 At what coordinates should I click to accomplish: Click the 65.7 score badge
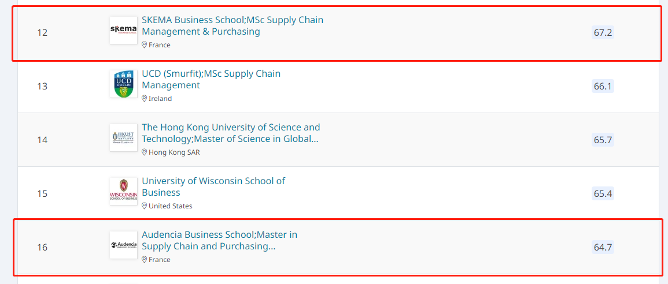(x=603, y=140)
